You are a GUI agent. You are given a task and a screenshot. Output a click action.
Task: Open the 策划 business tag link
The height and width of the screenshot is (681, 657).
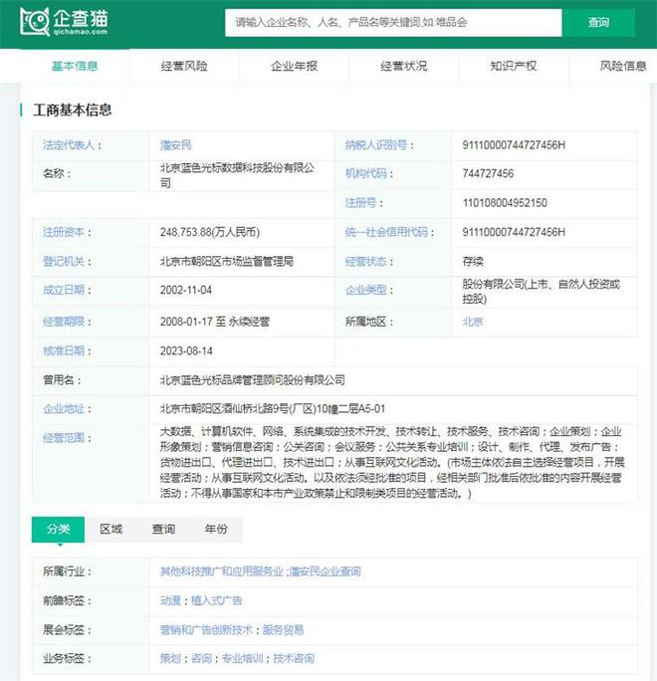pos(170,658)
